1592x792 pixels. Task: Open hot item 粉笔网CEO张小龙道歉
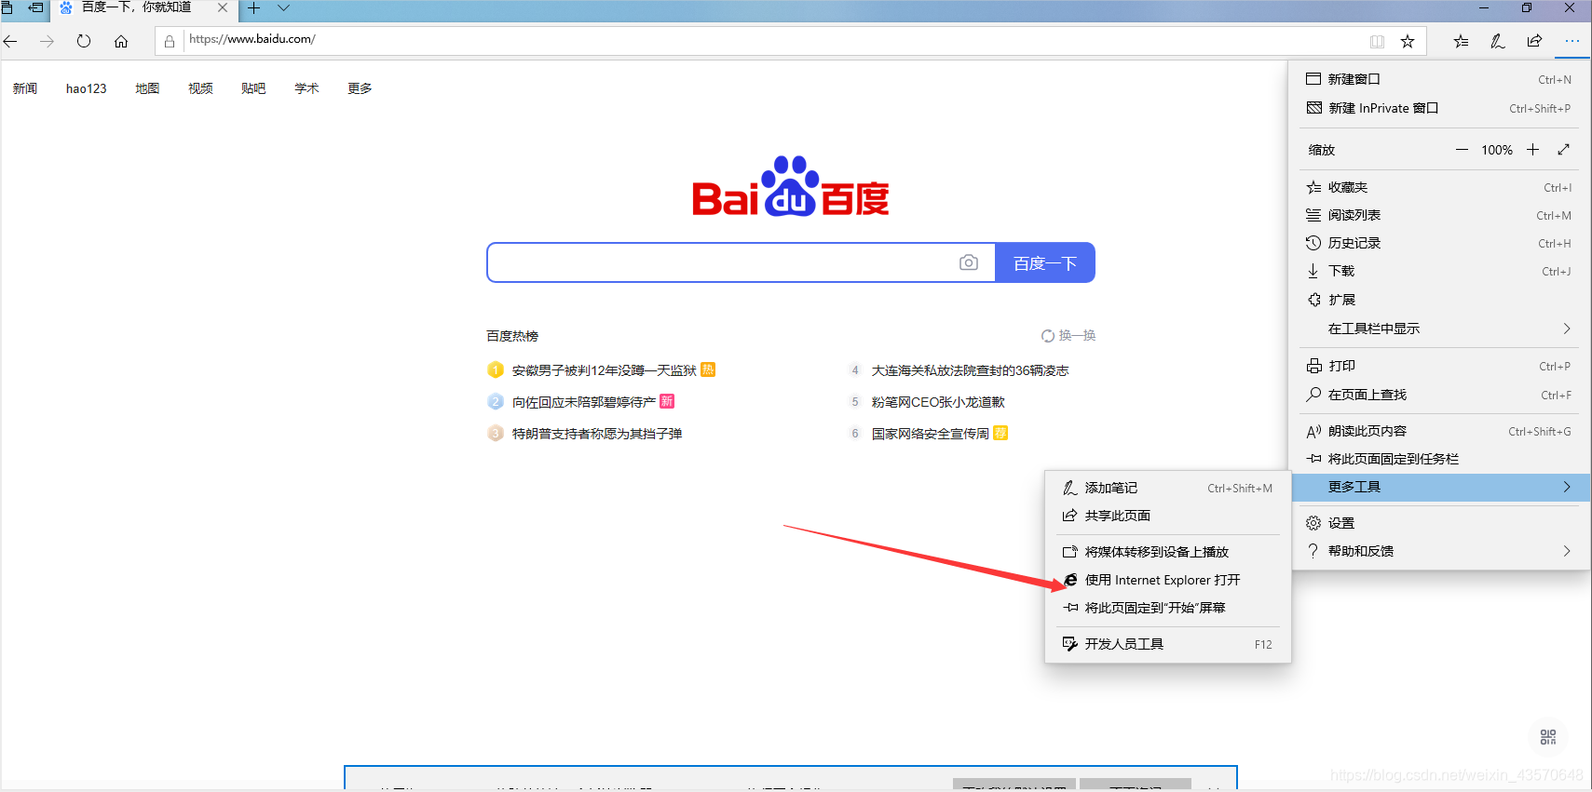(938, 402)
